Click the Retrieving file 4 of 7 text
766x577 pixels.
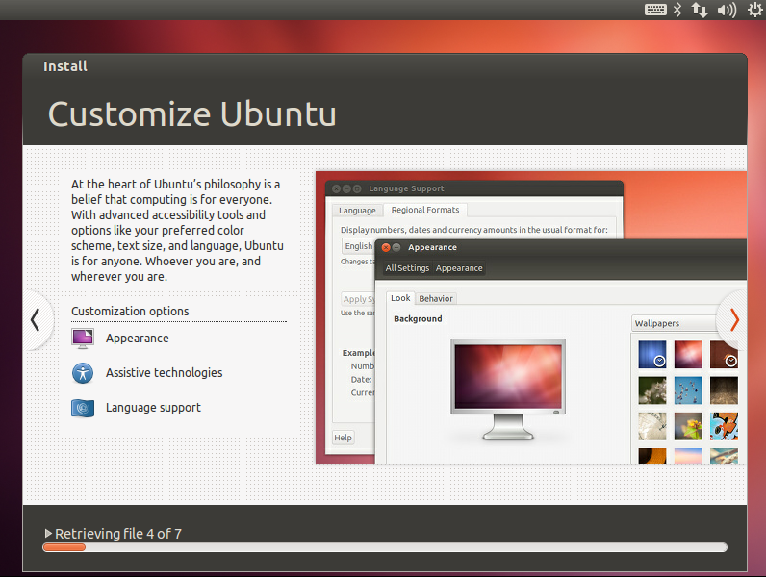coord(117,534)
